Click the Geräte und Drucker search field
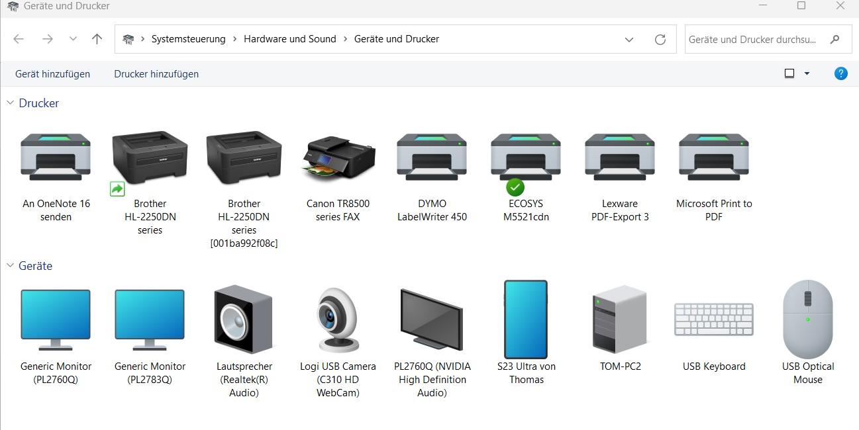Image resolution: width=859 pixels, height=430 pixels. [x=758, y=40]
